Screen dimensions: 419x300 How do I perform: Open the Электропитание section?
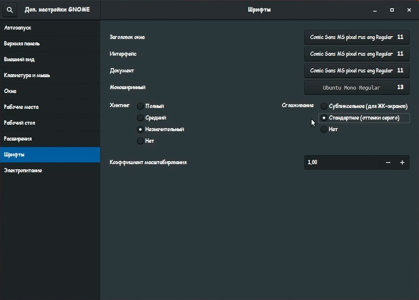click(50, 171)
